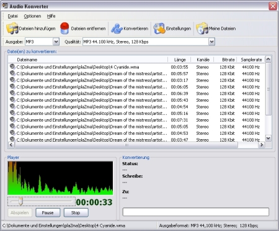
Task: Select the file with length 00:04:54
Action: coord(136,107)
